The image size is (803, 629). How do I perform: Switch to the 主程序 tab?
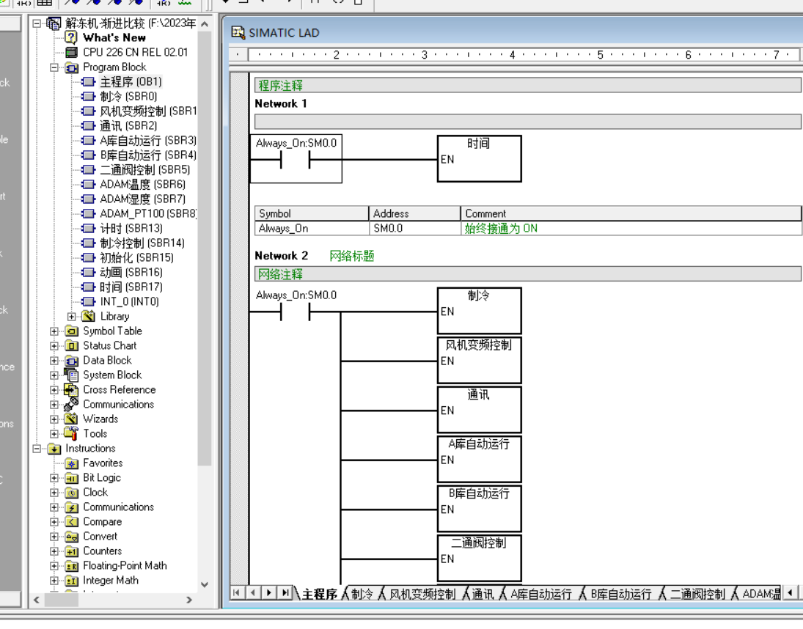tap(320, 594)
